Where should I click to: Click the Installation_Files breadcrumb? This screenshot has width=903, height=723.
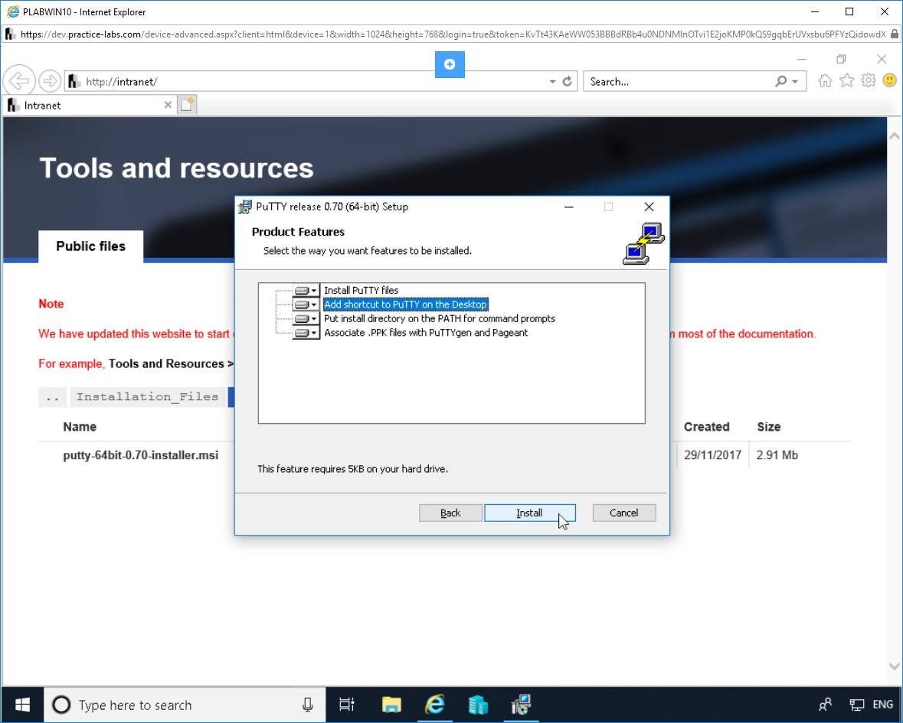click(147, 397)
